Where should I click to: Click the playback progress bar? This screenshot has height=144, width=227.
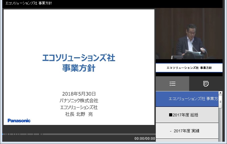click(x=79, y=134)
